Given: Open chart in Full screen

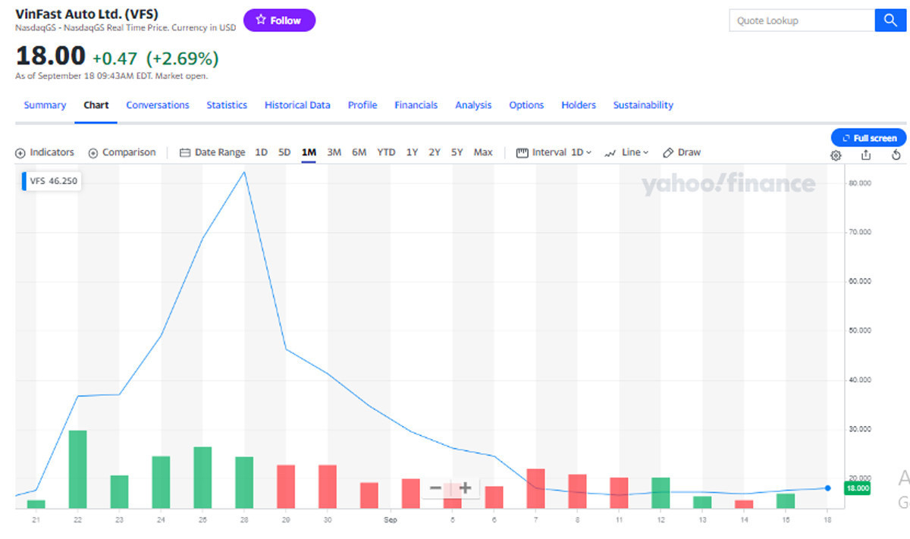Looking at the screenshot, I should (x=869, y=138).
